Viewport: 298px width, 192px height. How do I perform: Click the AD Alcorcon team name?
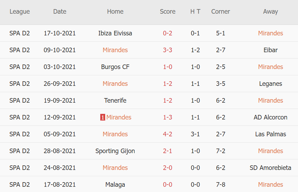tap(270, 117)
